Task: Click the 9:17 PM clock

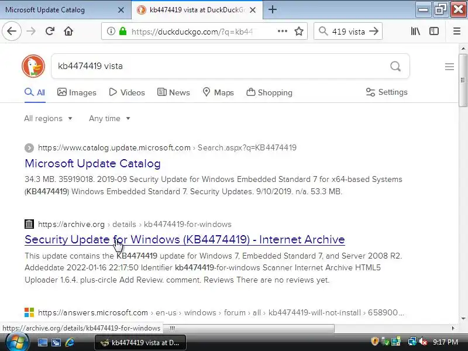Action: pyautogui.click(x=445, y=342)
